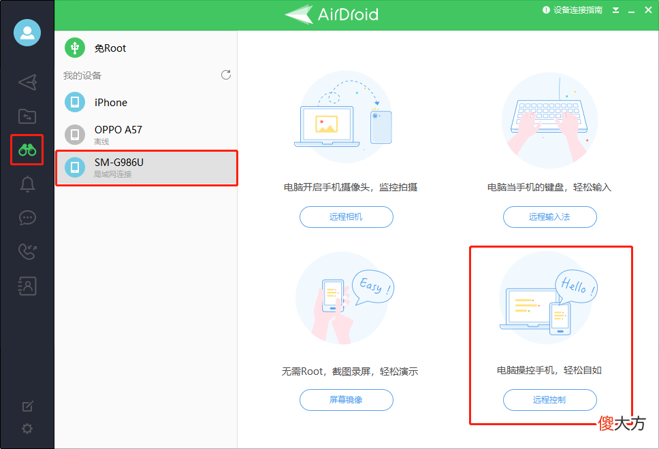Click text 无需Root，截图录屏，轻松演示
659x449 pixels.
(x=350, y=371)
